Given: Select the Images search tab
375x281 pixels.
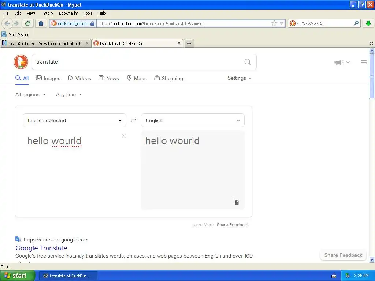Looking at the screenshot, I should (48, 78).
